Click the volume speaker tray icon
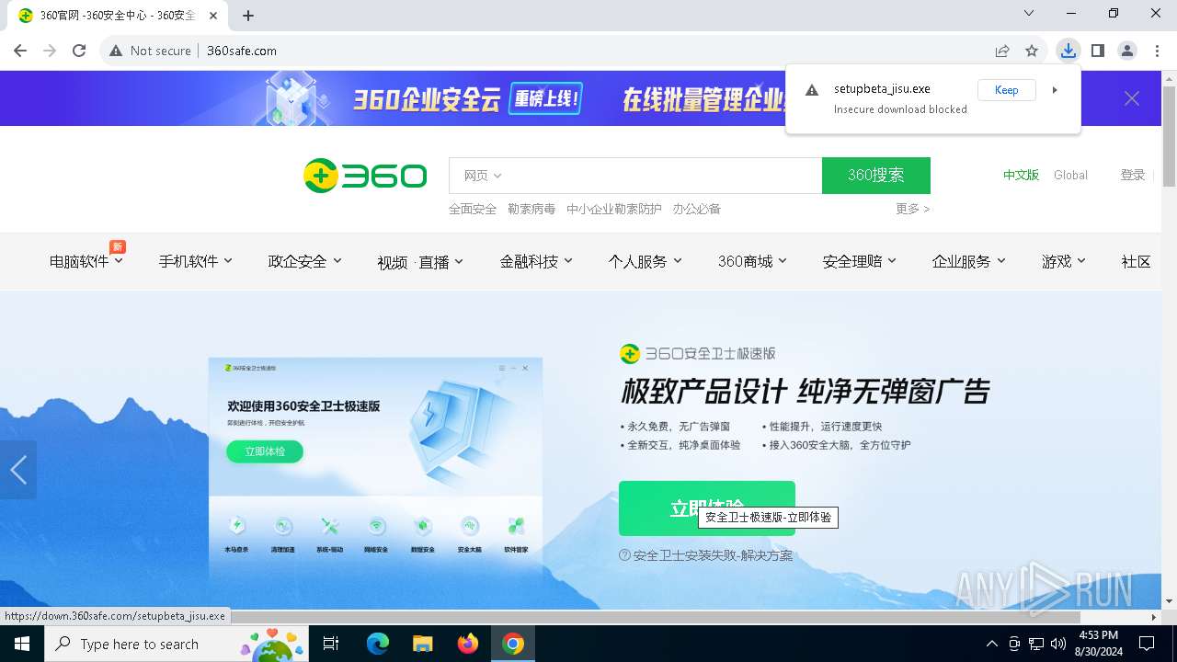The height and width of the screenshot is (662, 1177). pyautogui.click(x=1058, y=644)
